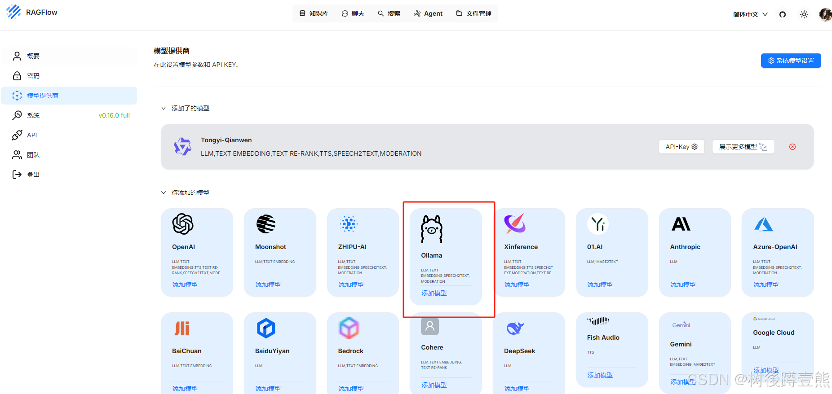Open 团队 in the sidebar
The image size is (832, 394).
[x=69, y=155]
